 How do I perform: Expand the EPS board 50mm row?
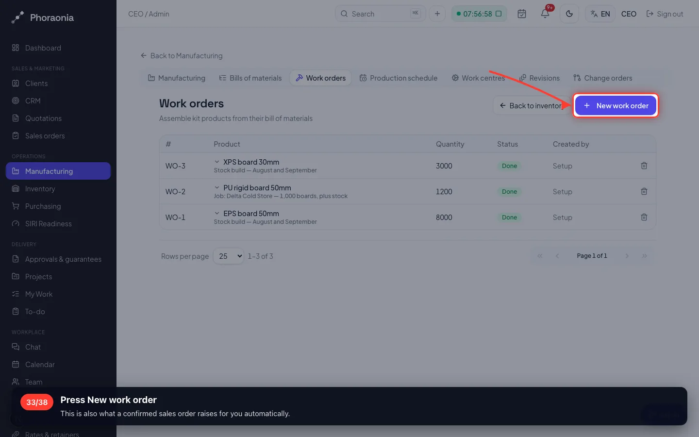[217, 213]
